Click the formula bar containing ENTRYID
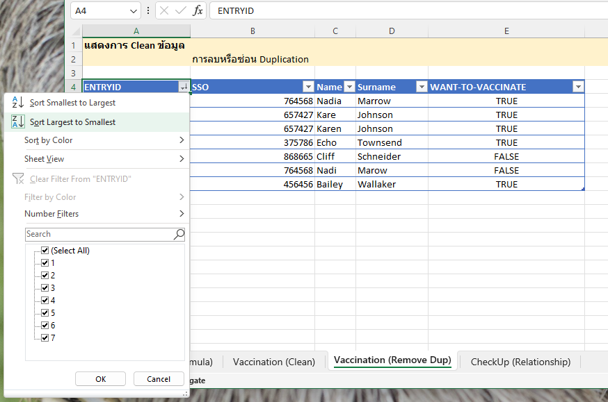 tap(408, 11)
